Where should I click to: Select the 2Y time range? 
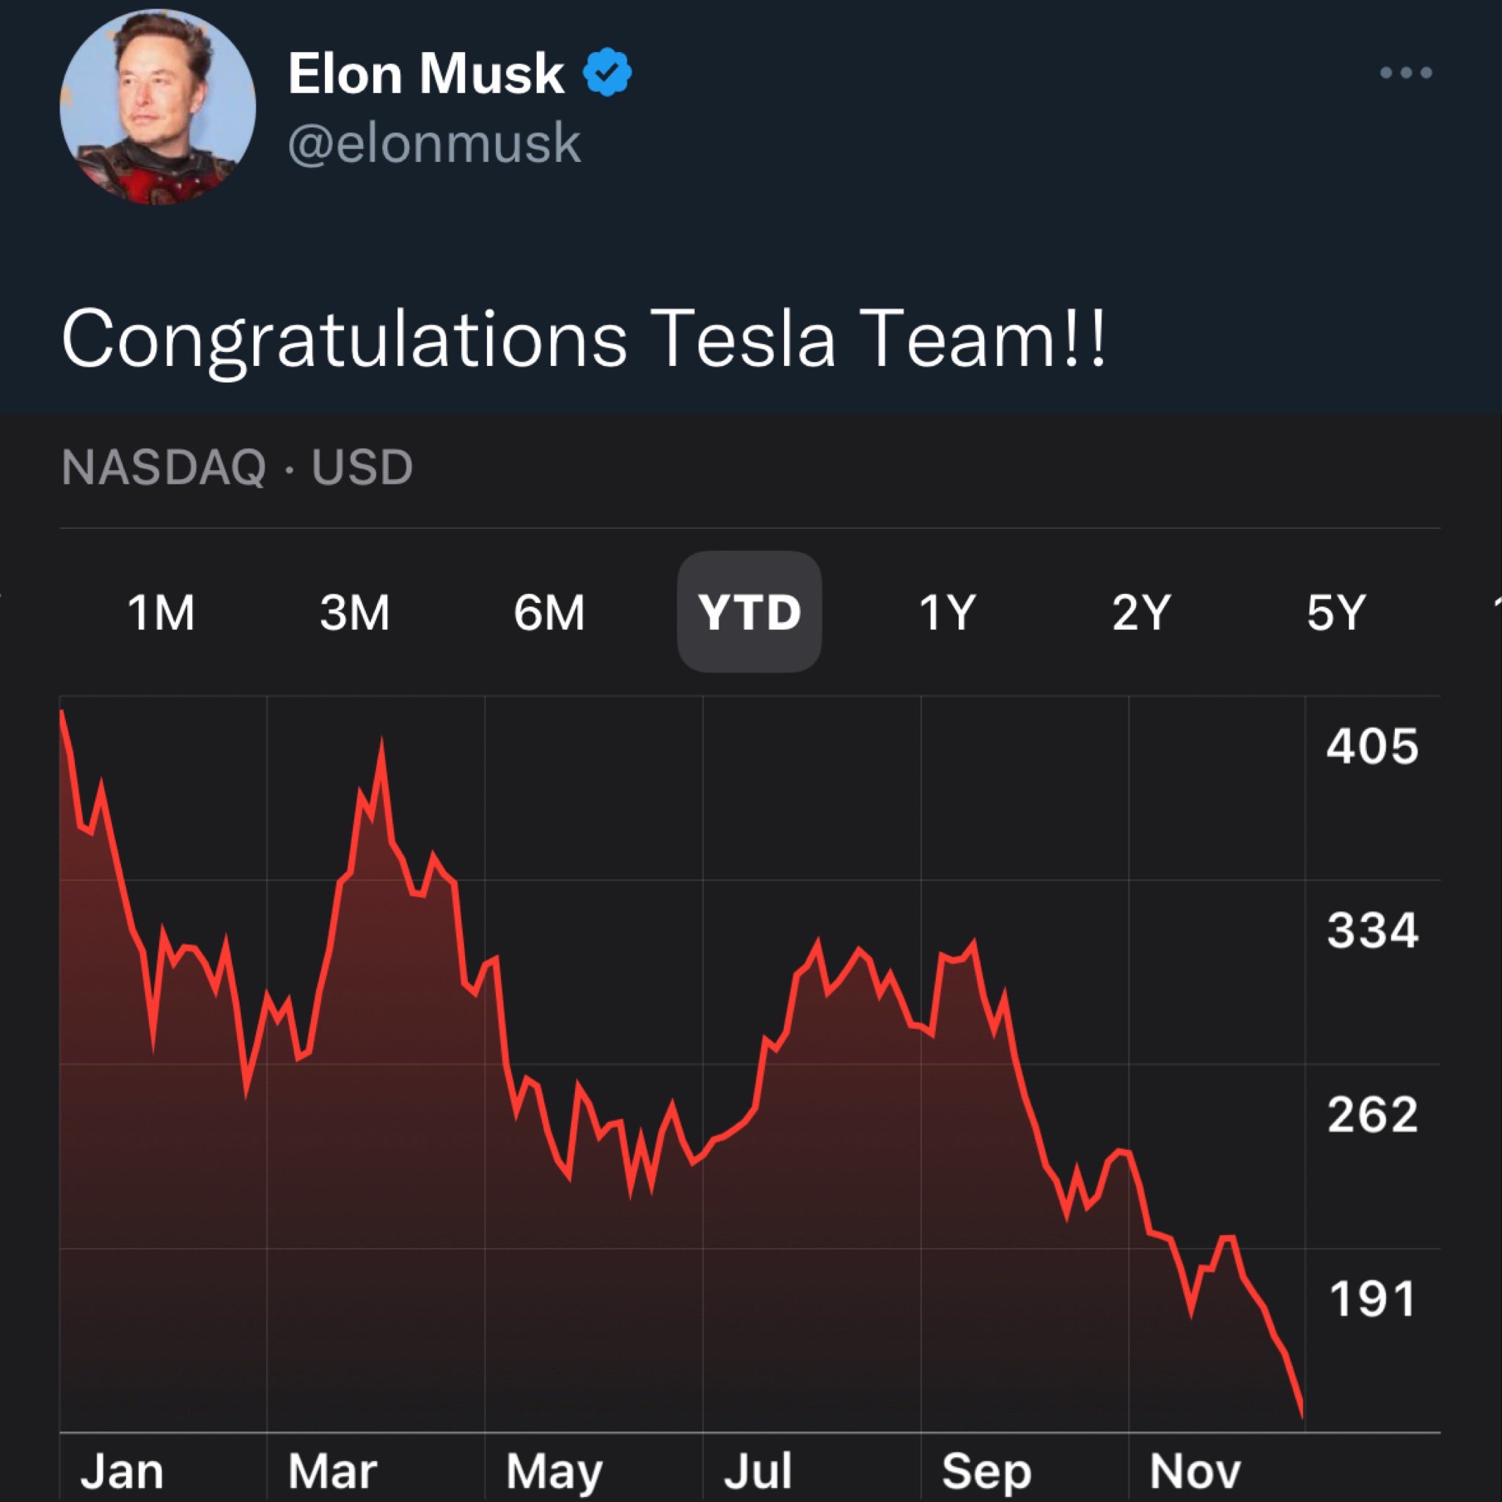(x=1140, y=612)
